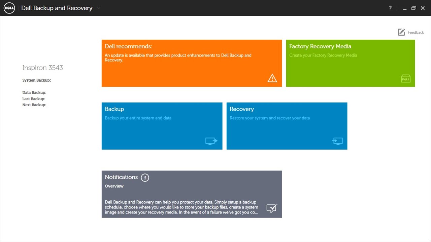431x242 pixels.
Task: Minimize the Dell Backup and Recovery window
Action: pyautogui.click(x=404, y=8)
